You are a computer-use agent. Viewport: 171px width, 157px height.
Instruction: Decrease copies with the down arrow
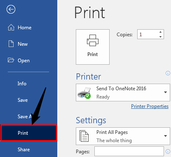(x=160, y=37)
